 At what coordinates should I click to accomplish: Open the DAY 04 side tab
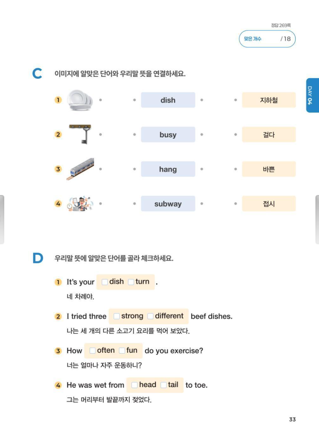(312, 95)
